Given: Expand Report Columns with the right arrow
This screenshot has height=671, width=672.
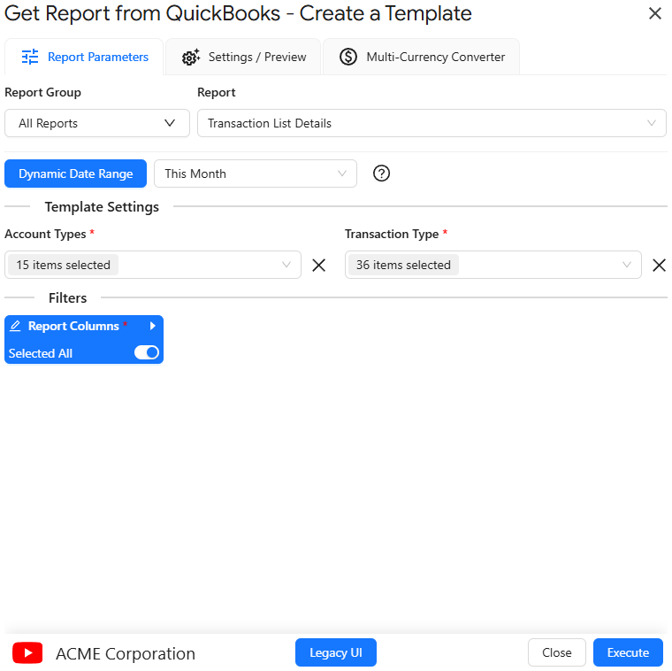Looking at the screenshot, I should pos(152,326).
